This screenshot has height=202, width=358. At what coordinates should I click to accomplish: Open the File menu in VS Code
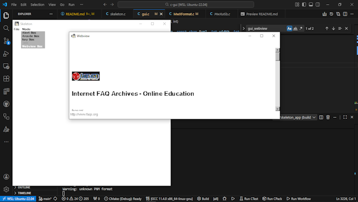(14, 5)
